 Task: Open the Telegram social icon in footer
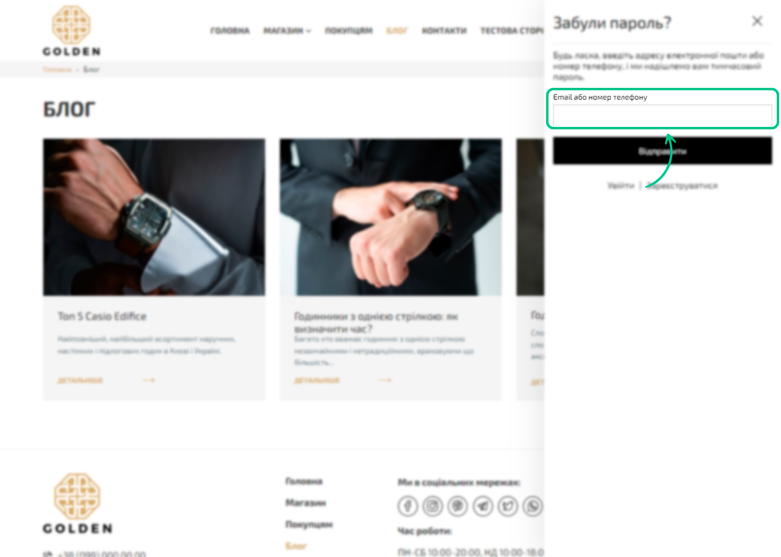tap(483, 506)
